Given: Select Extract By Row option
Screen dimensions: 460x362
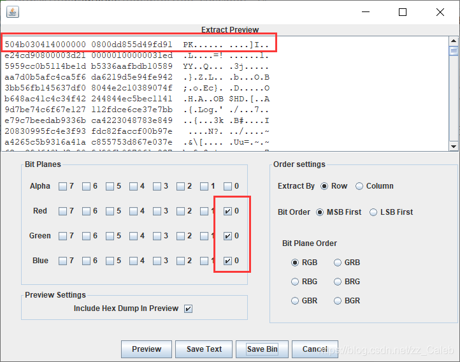Looking at the screenshot, I should pyautogui.click(x=324, y=186).
